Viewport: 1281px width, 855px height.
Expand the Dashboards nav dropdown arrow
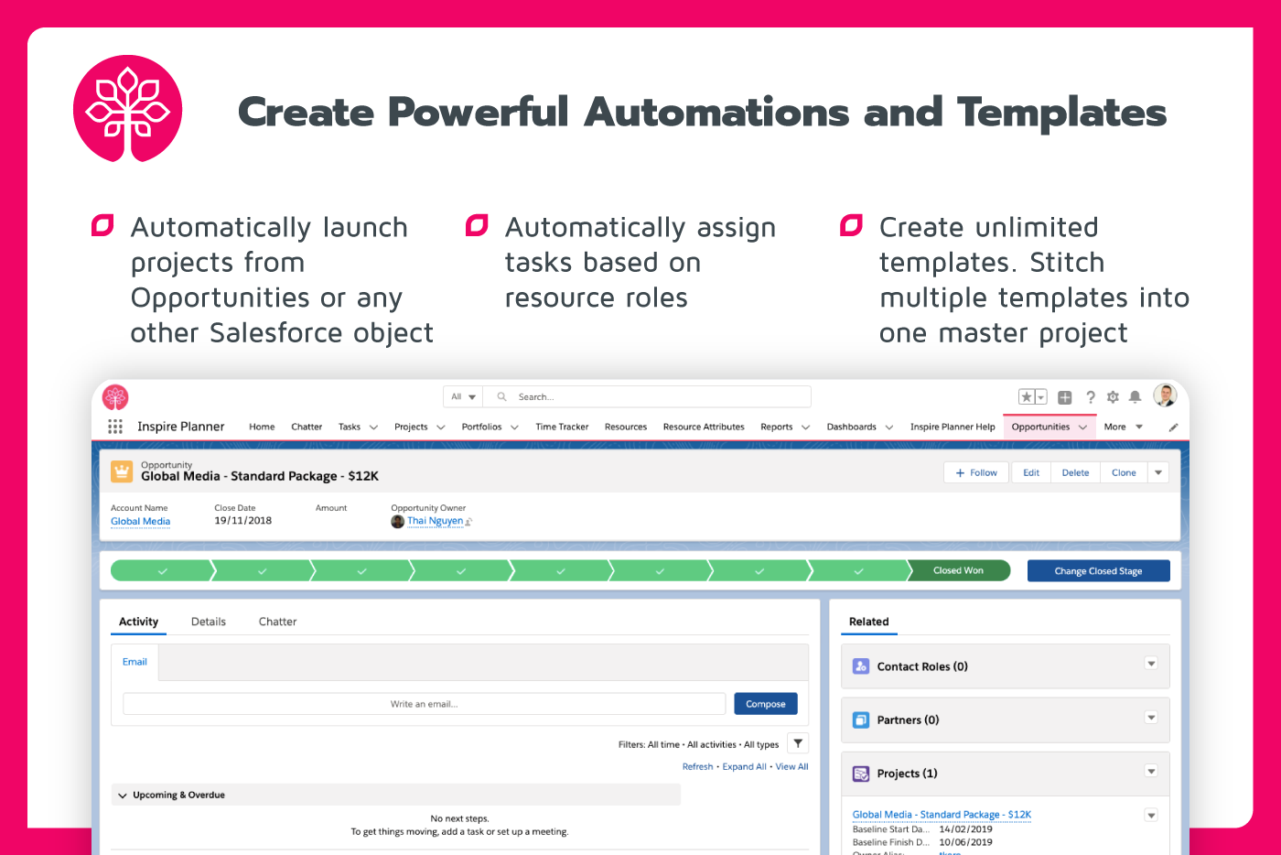[x=888, y=427]
